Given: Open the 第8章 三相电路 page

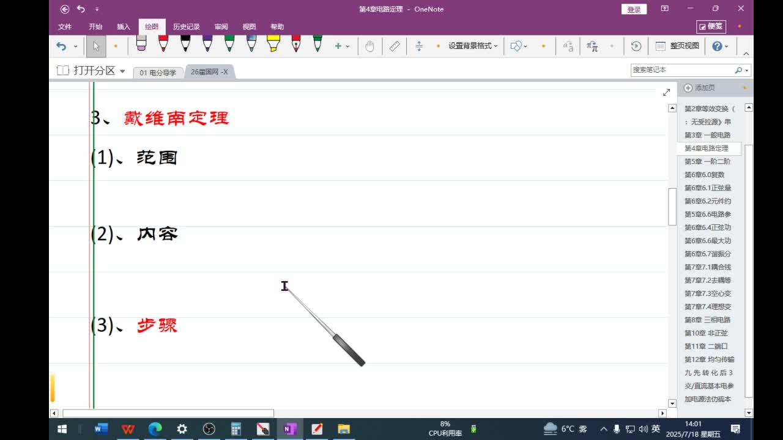Looking at the screenshot, I should point(707,320).
